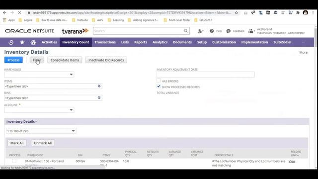Uncheck Show Processed Records checkbox

pyautogui.click(x=159, y=87)
